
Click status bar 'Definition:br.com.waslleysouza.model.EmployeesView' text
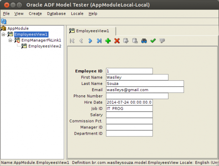click(x=125, y=163)
